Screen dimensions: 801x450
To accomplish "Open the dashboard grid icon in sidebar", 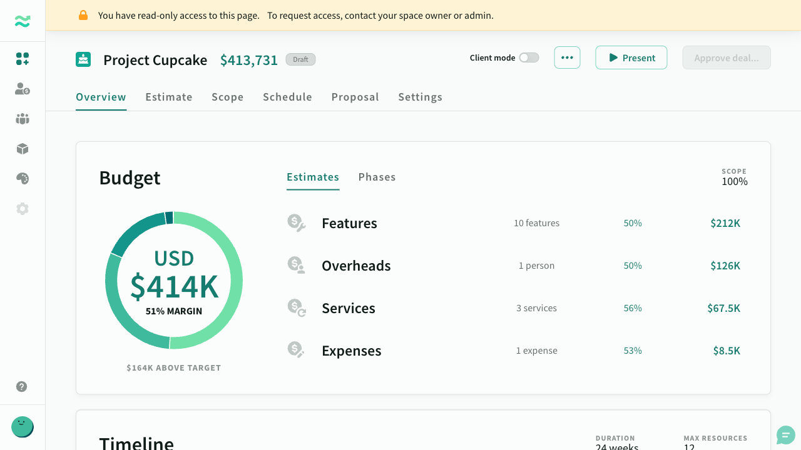I will click(23, 59).
